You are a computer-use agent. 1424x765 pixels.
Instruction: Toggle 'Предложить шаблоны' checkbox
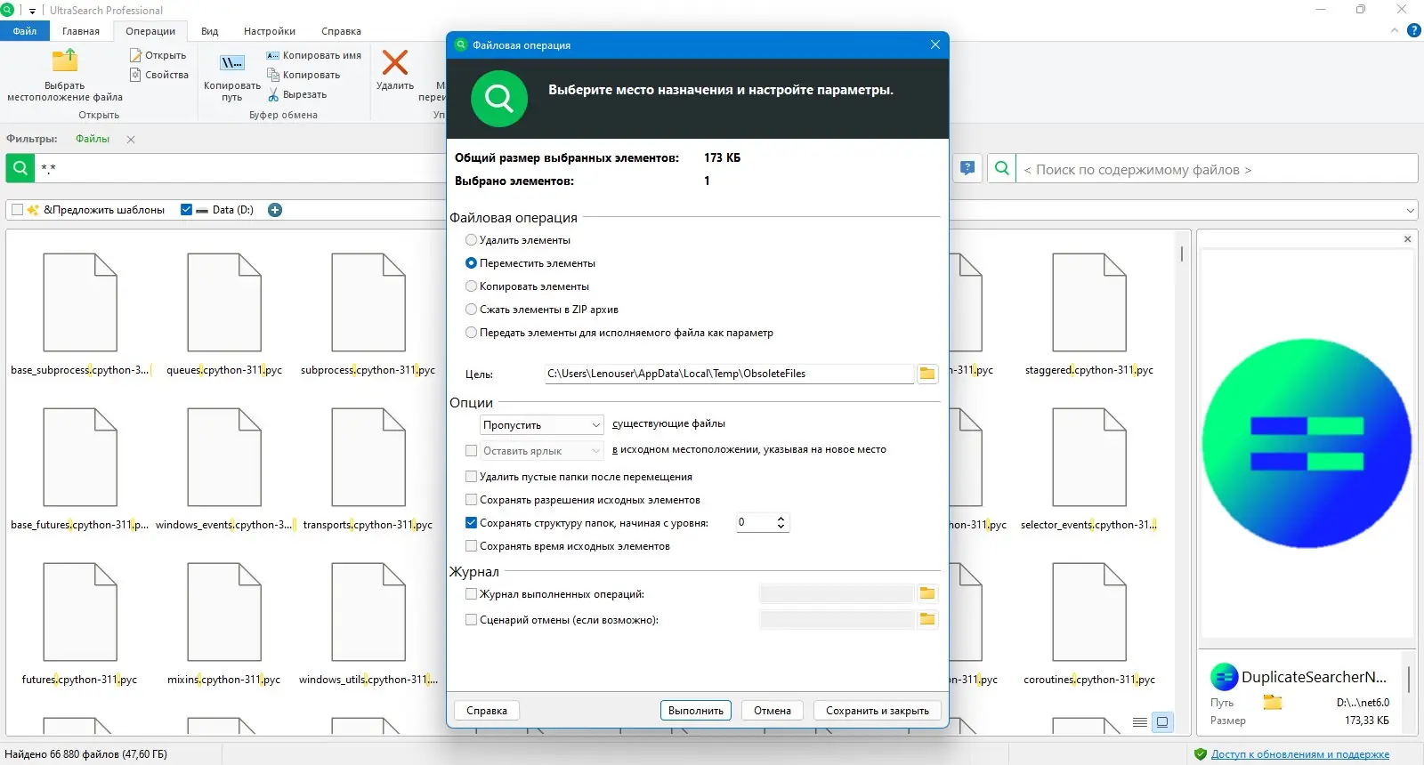point(17,210)
